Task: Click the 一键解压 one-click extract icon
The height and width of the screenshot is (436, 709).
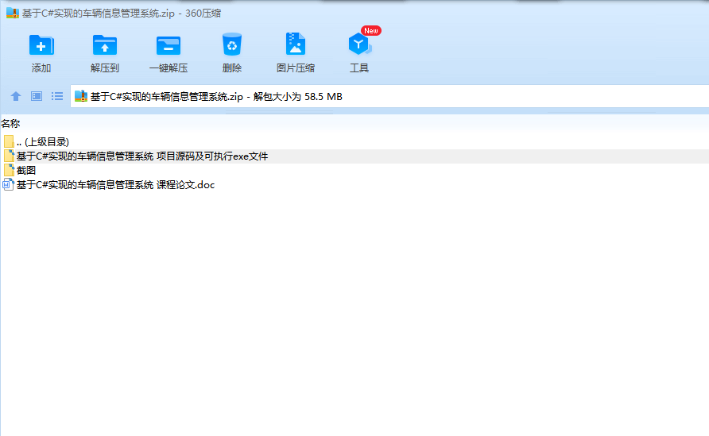Action: tap(169, 45)
